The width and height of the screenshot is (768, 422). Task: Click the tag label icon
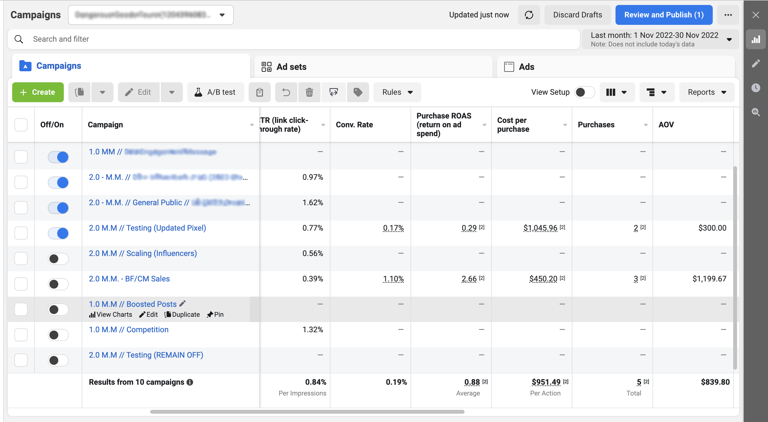pos(358,93)
